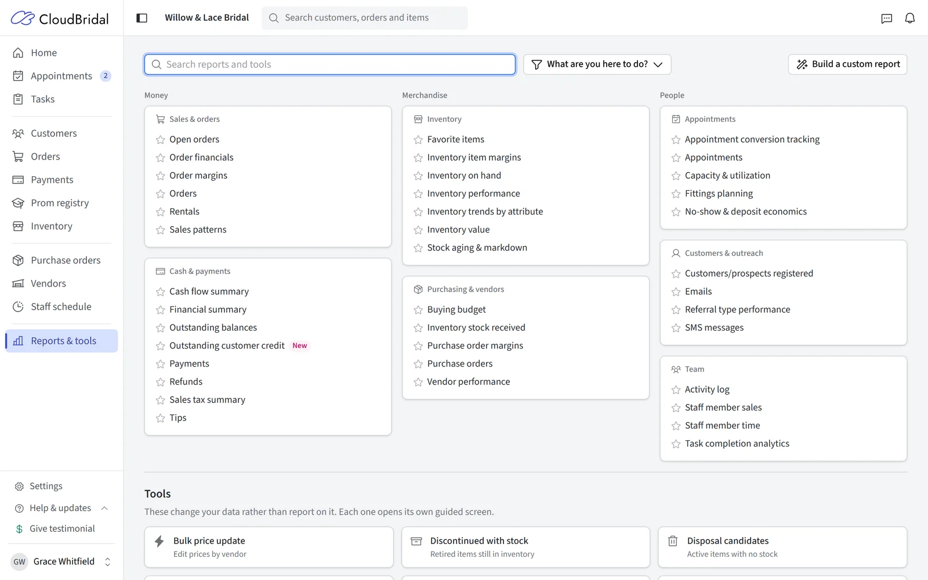Open the Stock aging & markdown report
This screenshot has height=580, width=928.
click(477, 248)
